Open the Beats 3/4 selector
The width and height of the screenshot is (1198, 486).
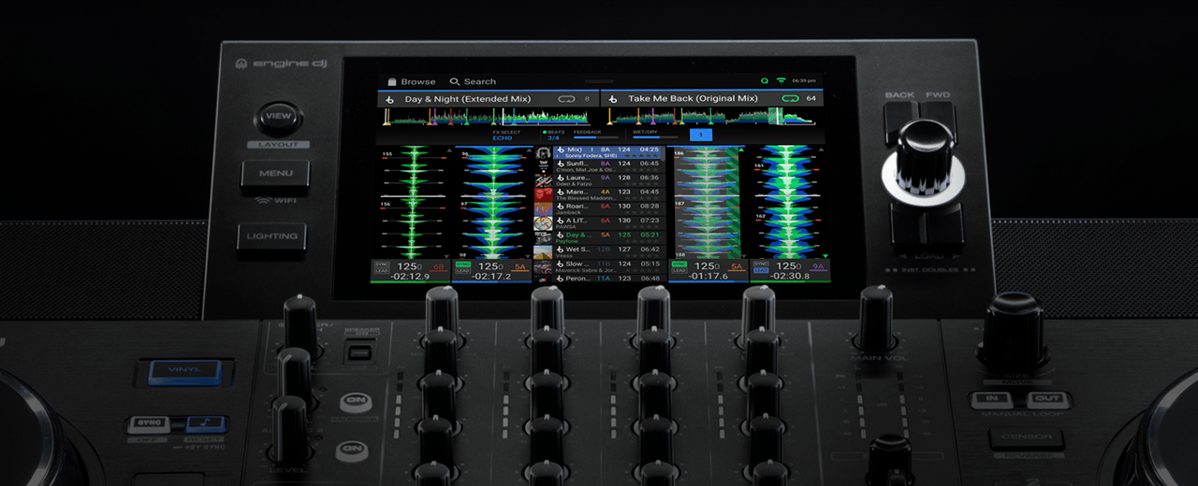click(x=554, y=136)
